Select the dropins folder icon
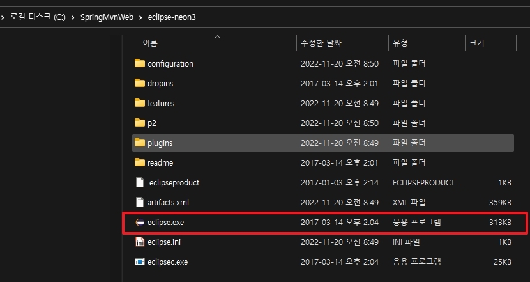This screenshot has width=530, height=282. 140,83
